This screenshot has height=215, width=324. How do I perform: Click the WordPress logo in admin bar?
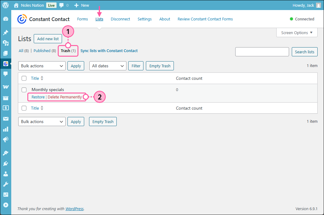point(5,5)
